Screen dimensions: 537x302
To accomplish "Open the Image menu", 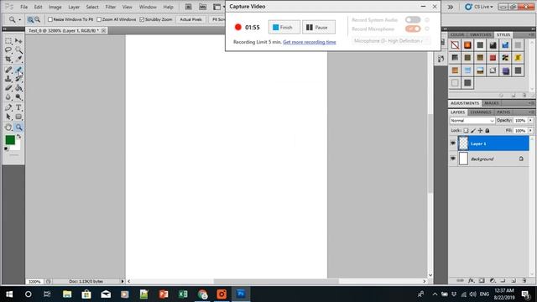I will coord(55,7).
